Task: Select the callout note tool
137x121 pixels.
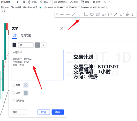Action: (x=110, y=14)
